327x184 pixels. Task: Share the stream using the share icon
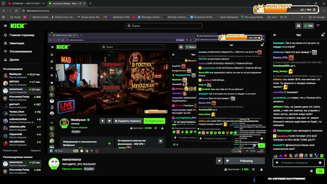tap(253, 169)
